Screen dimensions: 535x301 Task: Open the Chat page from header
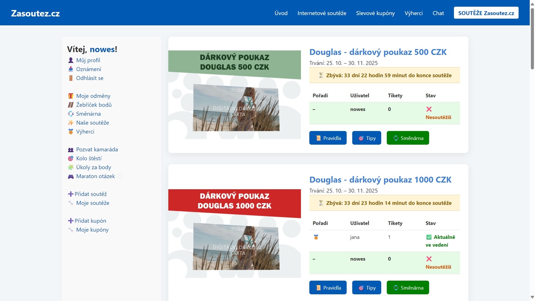pyautogui.click(x=438, y=13)
